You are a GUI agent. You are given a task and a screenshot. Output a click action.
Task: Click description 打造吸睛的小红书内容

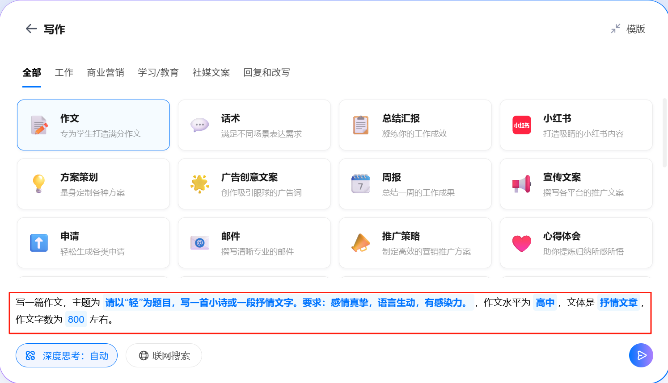point(583,133)
